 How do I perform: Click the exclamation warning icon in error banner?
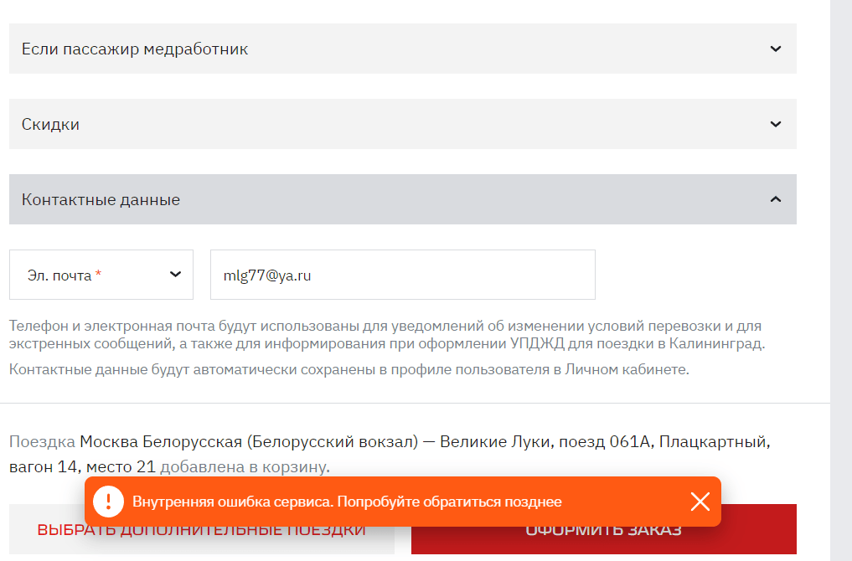108,502
